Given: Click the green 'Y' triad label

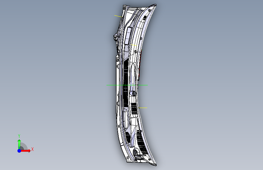Looking at the screenshot, I should pyautogui.click(x=19, y=136).
